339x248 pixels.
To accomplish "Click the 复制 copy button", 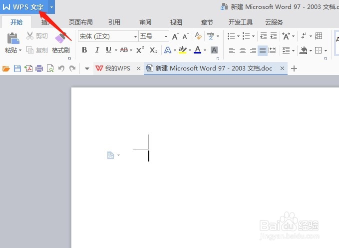I will 37,50.
